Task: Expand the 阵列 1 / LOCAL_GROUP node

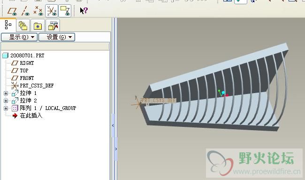Action: coord(6,108)
